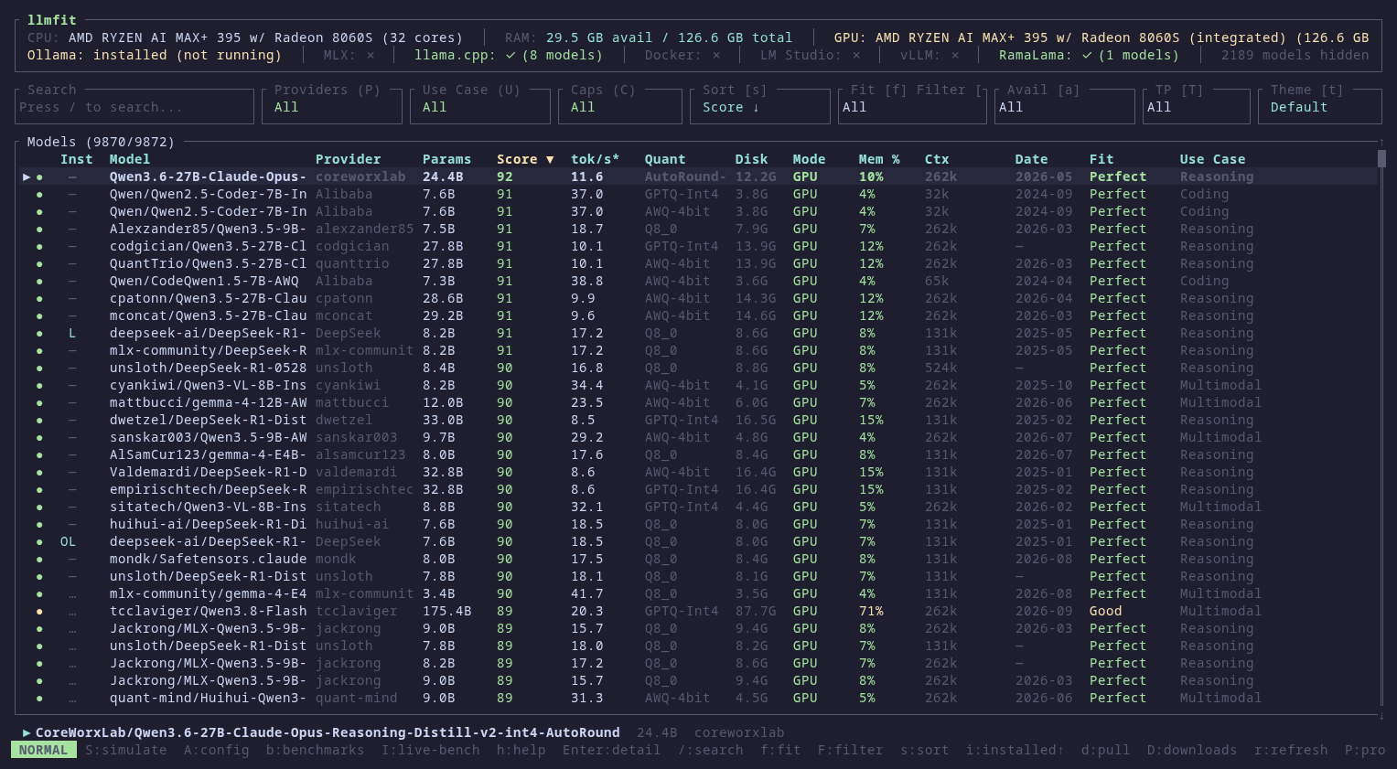Click the arrow before the CoreWorxLab detail line
Image resolution: width=1397 pixels, height=769 pixels.
(x=27, y=732)
